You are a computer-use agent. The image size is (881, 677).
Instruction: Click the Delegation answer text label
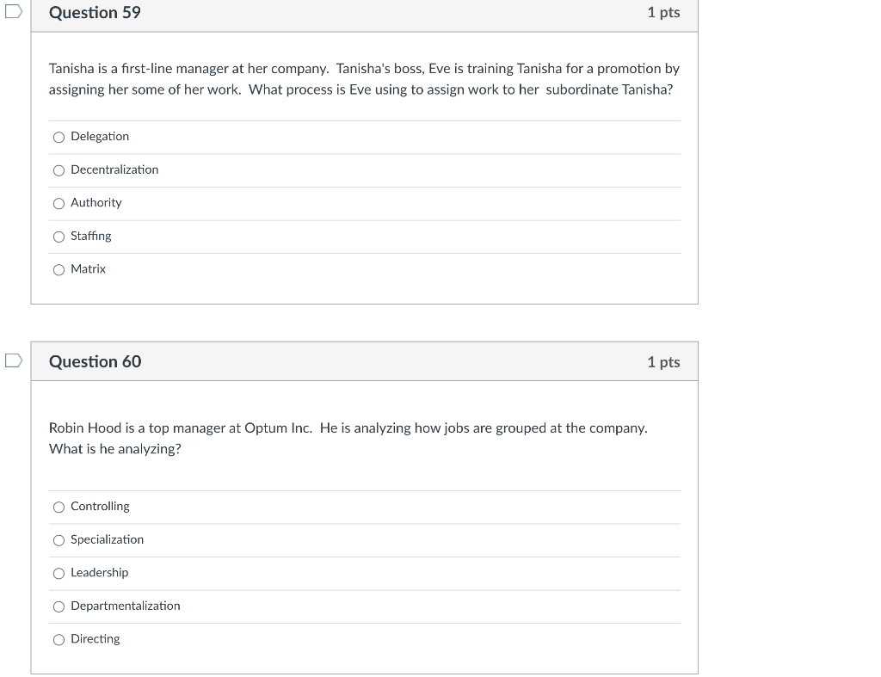pyautogui.click(x=100, y=136)
